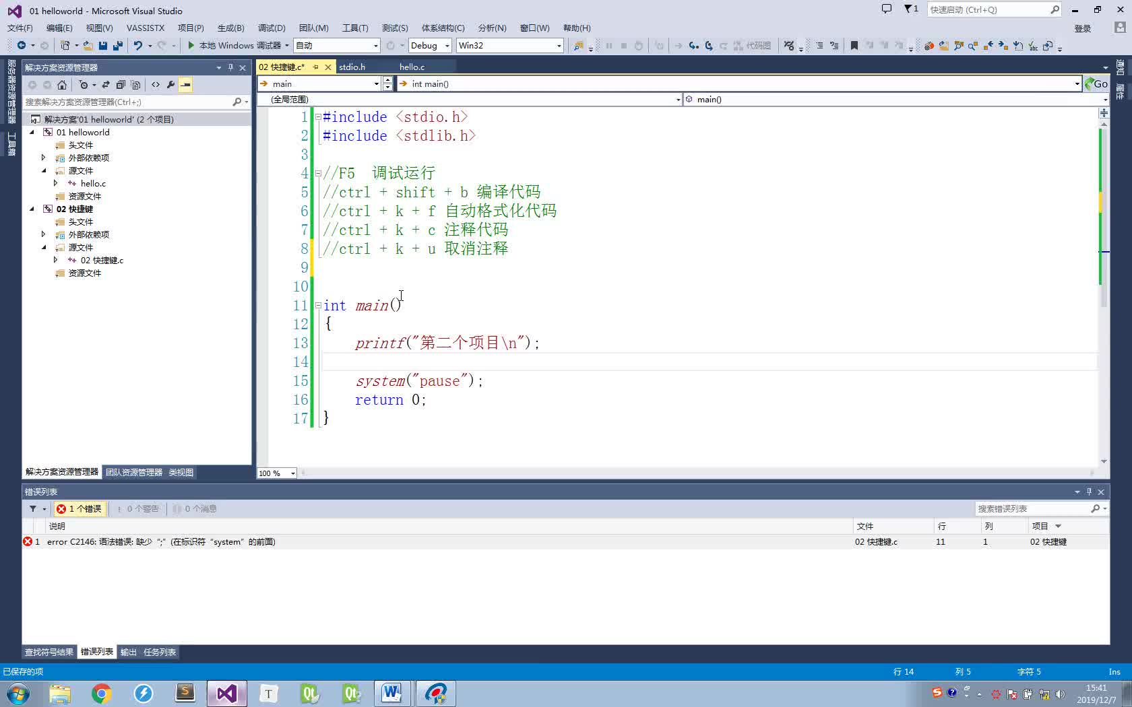This screenshot has height=707, width=1132.
Task: Click the Visual Assist tomato icon
Action: click(929, 45)
